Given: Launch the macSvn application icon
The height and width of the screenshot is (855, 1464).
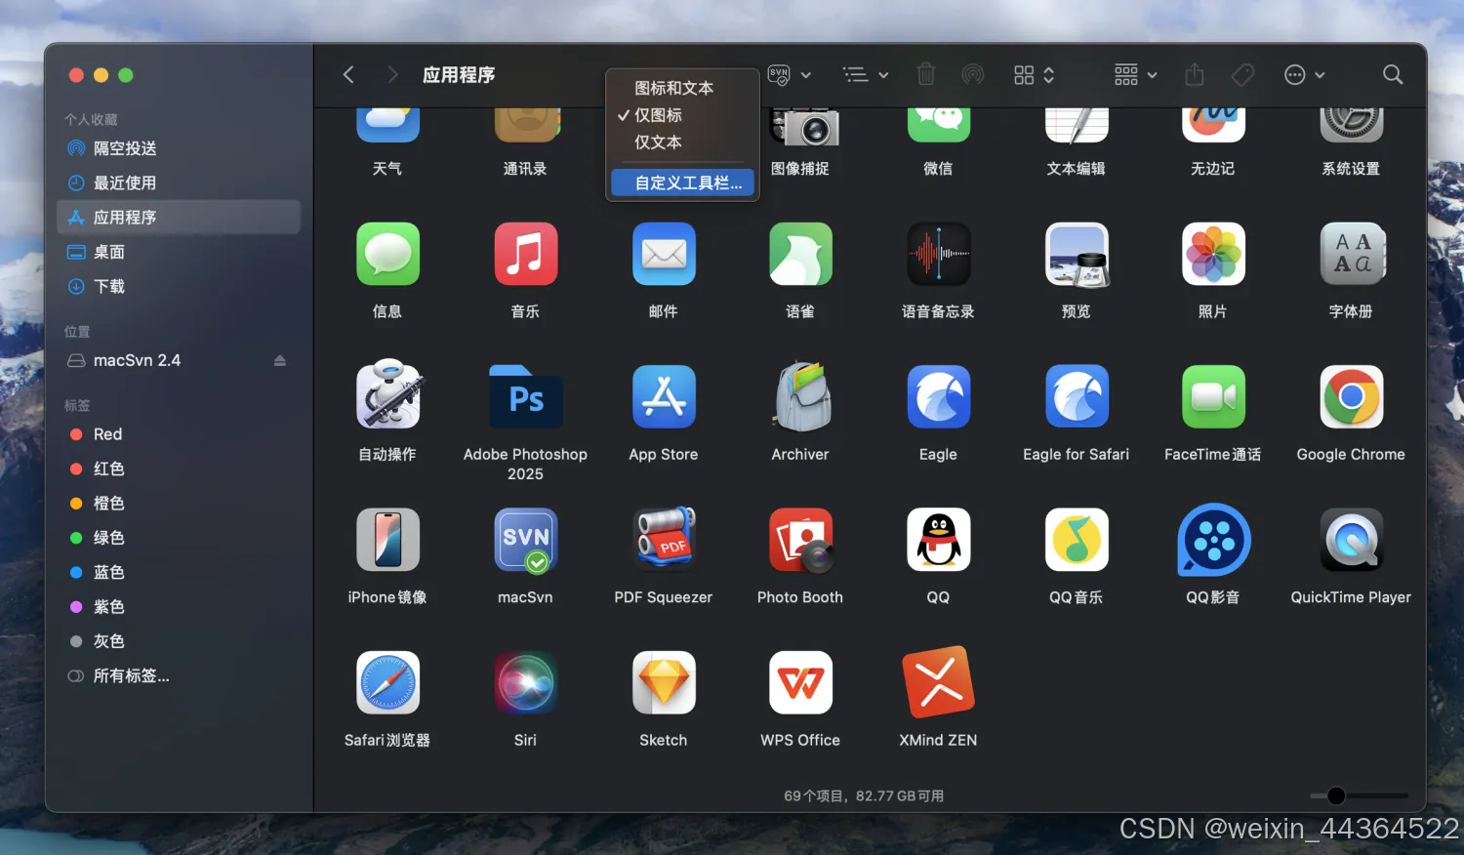Looking at the screenshot, I should coord(525,540).
